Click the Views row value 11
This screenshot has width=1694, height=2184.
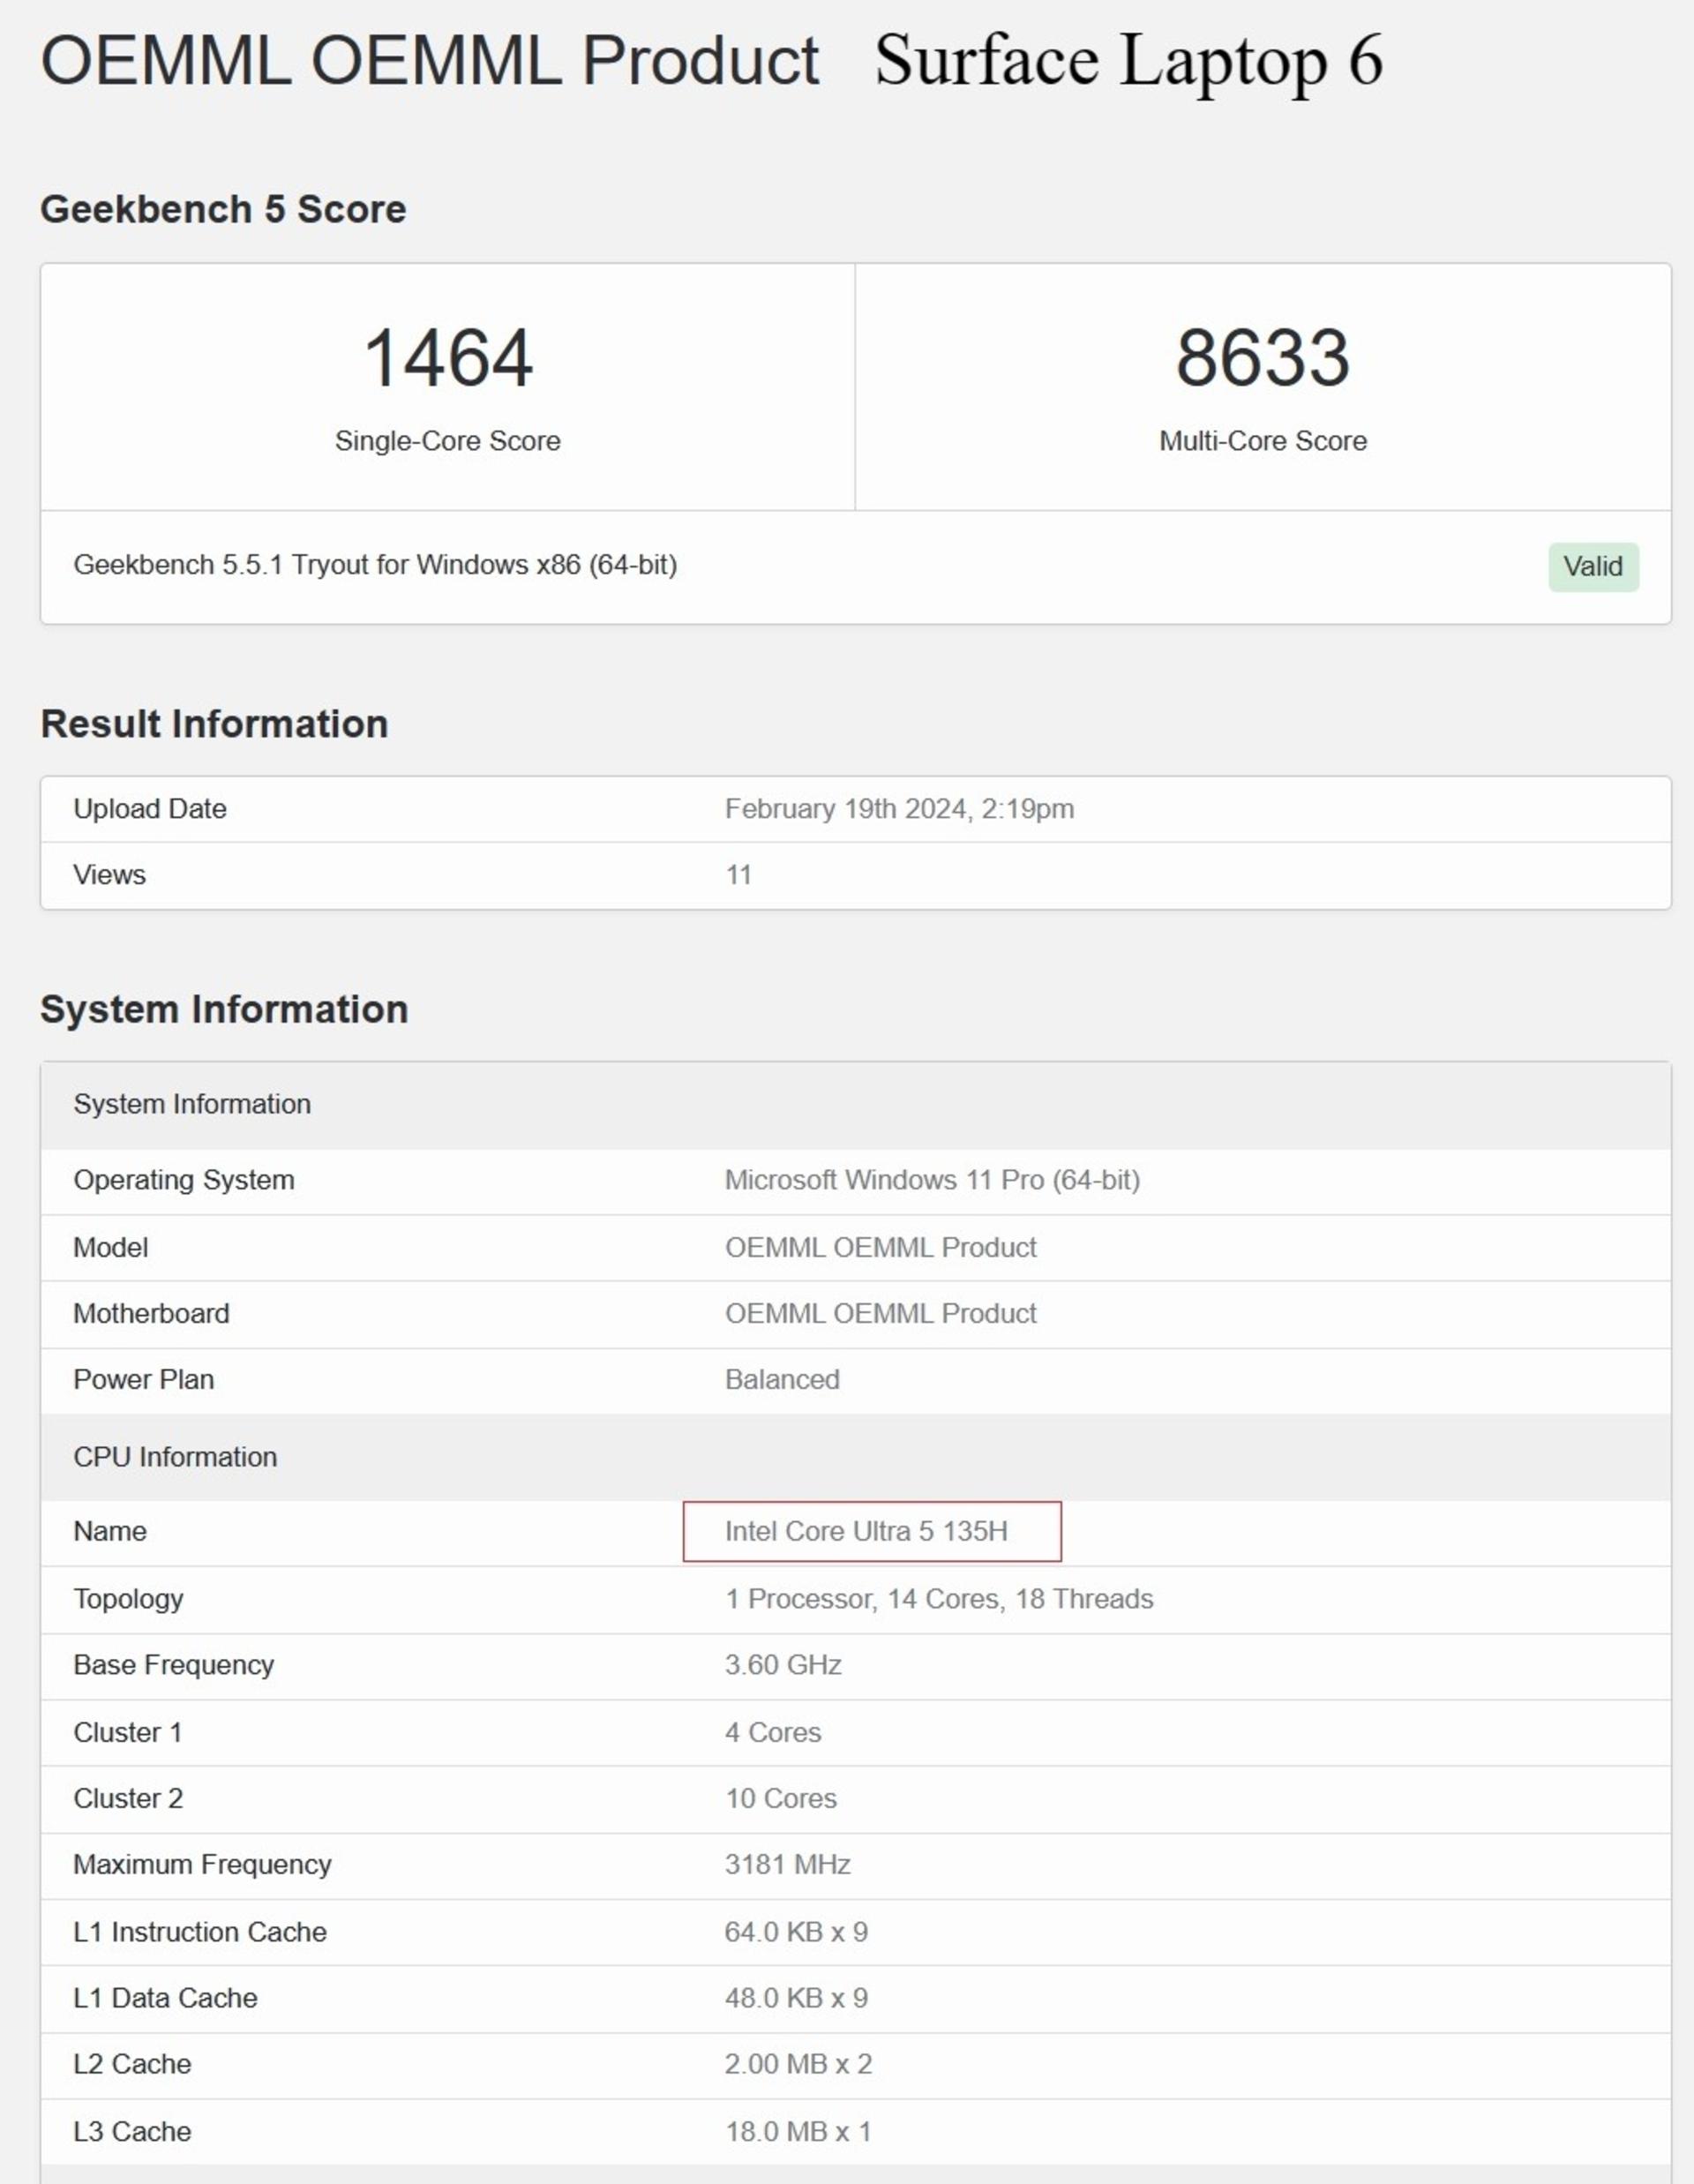738,875
